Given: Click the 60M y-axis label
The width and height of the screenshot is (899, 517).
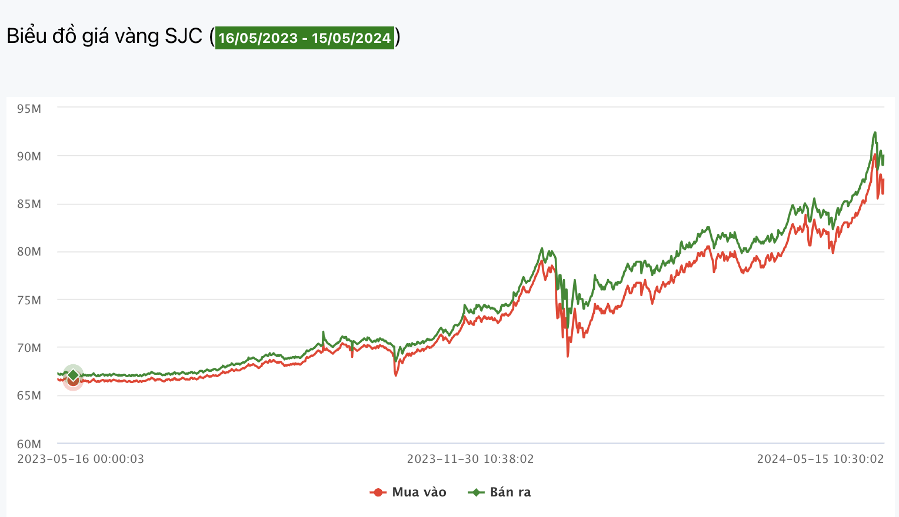Looking at the screenshot, I should pyautogui.click(x=29, y=444).
